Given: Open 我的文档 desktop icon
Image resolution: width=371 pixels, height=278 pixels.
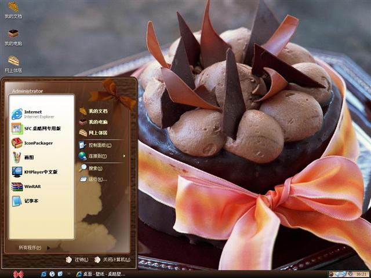Looking at the screenshot, I should point(13,10).
